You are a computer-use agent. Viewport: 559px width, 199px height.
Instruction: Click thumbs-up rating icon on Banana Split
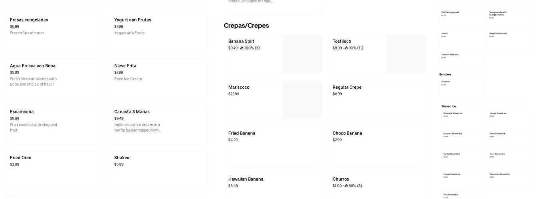point(242,48)
